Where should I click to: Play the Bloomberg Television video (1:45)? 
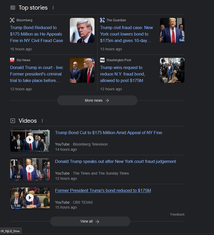30,140
